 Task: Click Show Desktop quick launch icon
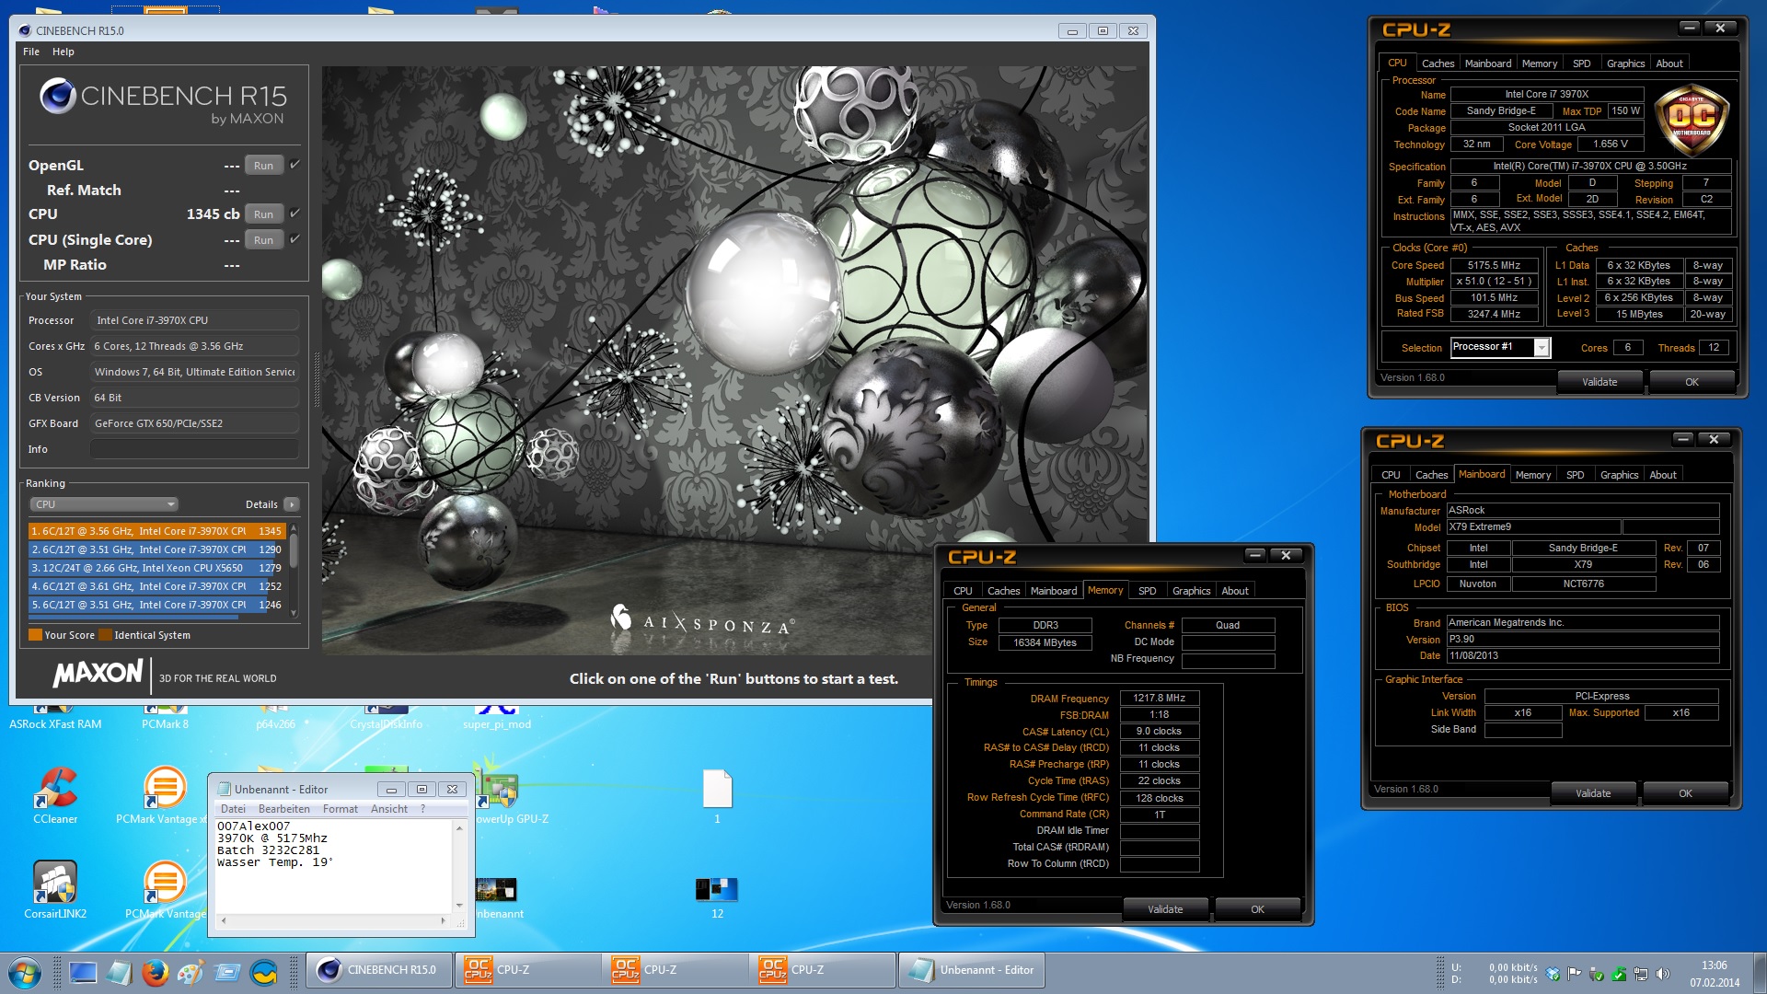click(83, 972)
